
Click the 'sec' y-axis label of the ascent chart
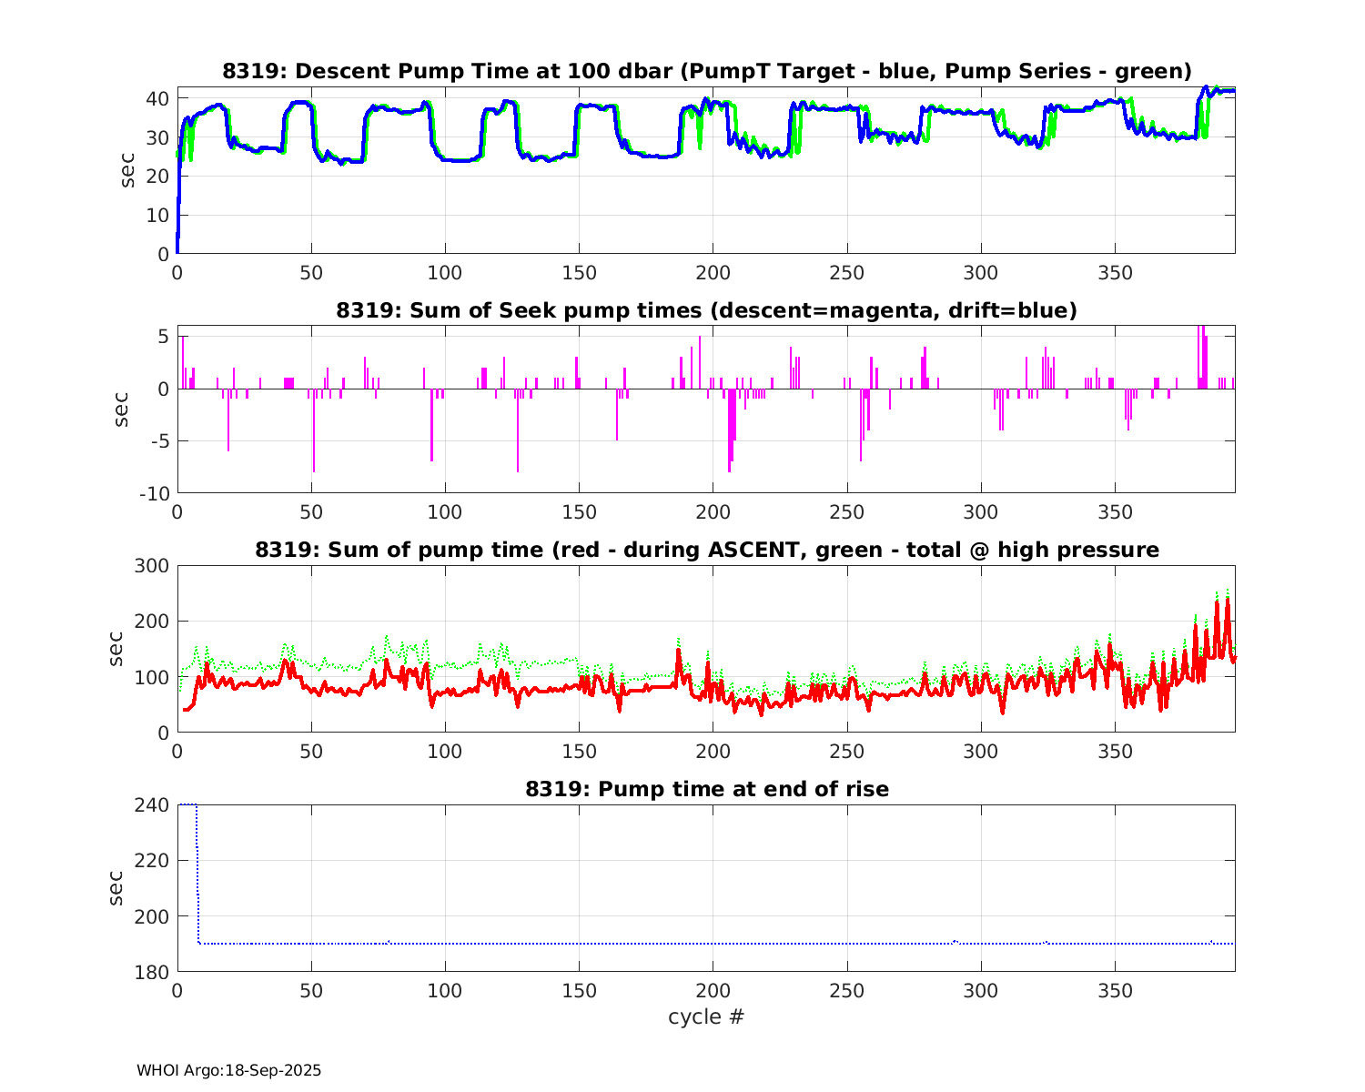tap(115, 649)
